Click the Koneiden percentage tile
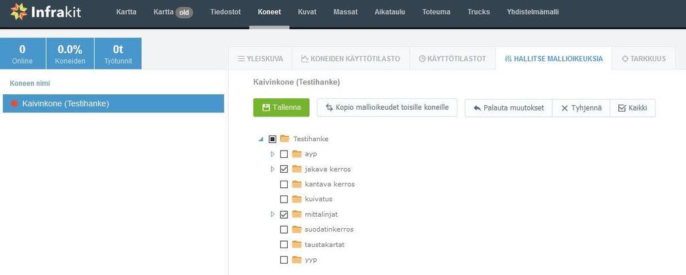Viewport: 686px width, 275px height. (x=70, y=54)
